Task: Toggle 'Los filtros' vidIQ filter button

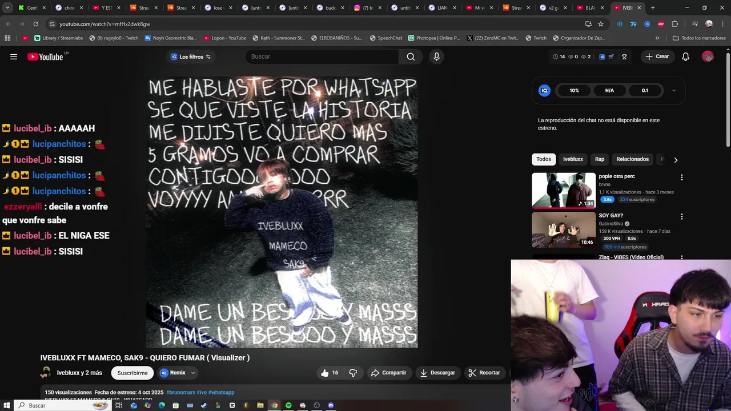Action: coord(191,57)
